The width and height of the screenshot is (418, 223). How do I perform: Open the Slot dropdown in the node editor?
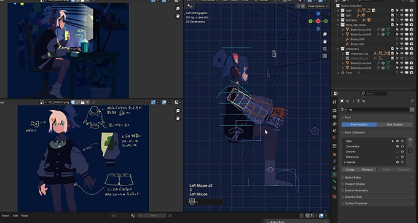point(119,216)
